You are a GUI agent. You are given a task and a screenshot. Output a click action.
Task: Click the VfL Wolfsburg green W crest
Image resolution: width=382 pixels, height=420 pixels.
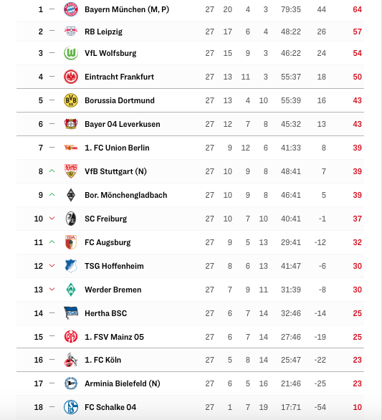71,53
